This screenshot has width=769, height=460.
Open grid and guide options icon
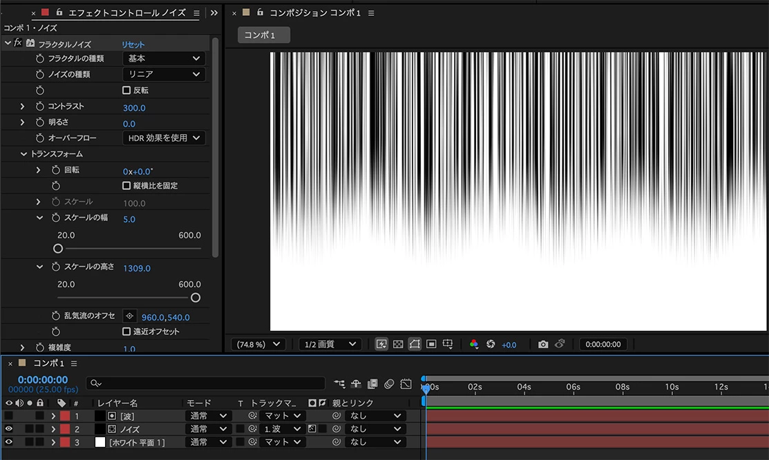[448, 344]
